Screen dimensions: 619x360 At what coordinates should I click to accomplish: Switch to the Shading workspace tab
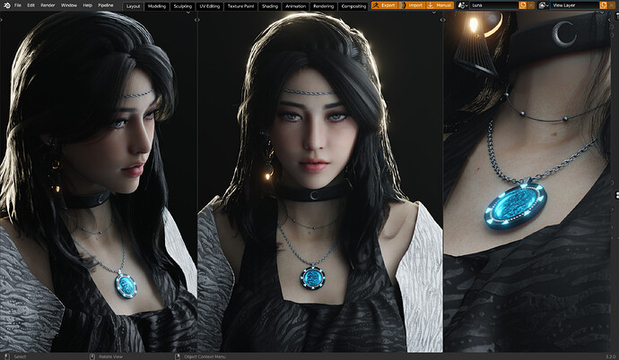(270, 6)
